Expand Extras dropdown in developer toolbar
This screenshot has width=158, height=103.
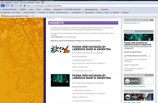pos(106,13)
